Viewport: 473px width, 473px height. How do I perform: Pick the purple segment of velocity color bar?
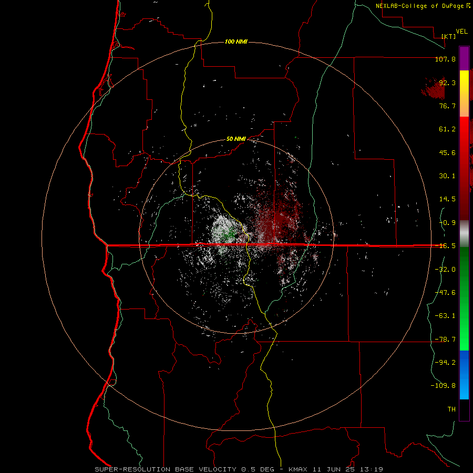click(x=464, y=58)
